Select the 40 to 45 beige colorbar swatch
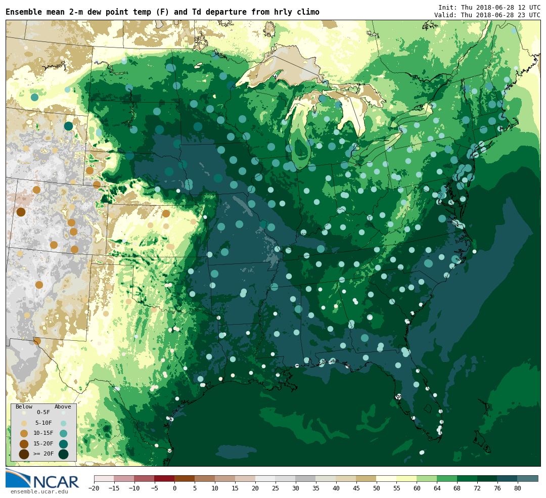Screen dimensions: 546x498 click(x=346, y=478)
